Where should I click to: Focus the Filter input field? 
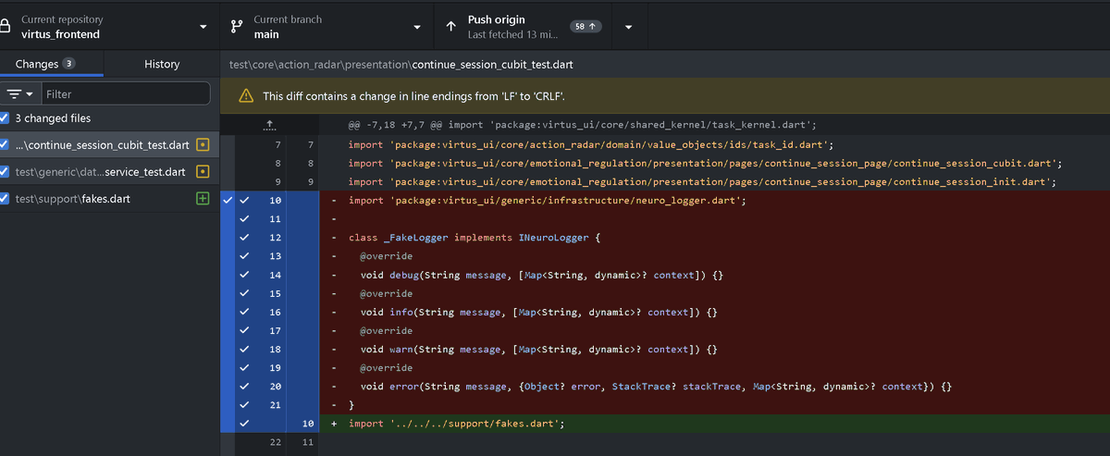point(126,94)
